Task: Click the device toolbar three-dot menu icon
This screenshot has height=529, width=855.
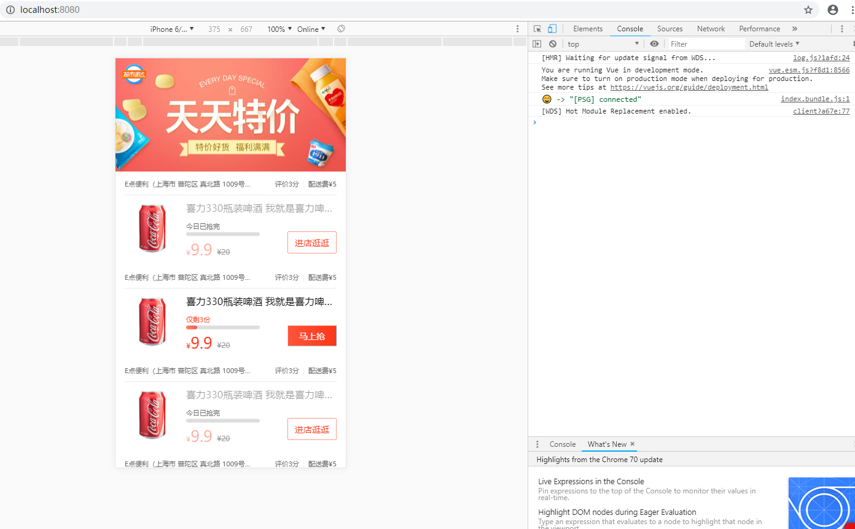Action: (x=517, y=28)
